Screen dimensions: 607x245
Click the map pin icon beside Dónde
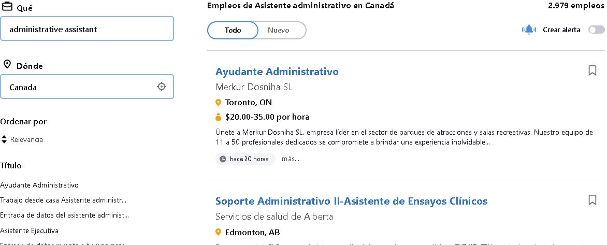coord(7,64)
